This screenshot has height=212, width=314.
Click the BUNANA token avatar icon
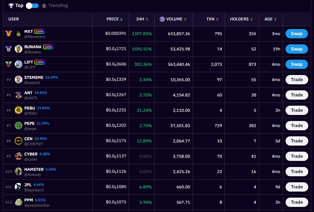[x=19, y=49]
